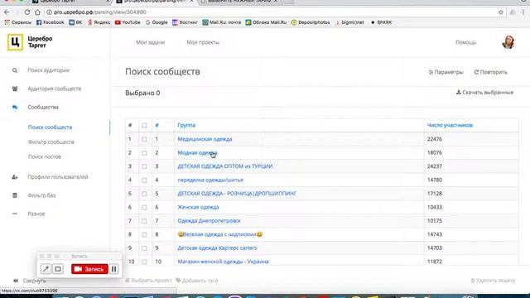Select Поиск постов in sidebar submenu
The height and width of the screenshot is (298, 530).
coord(45,156)
